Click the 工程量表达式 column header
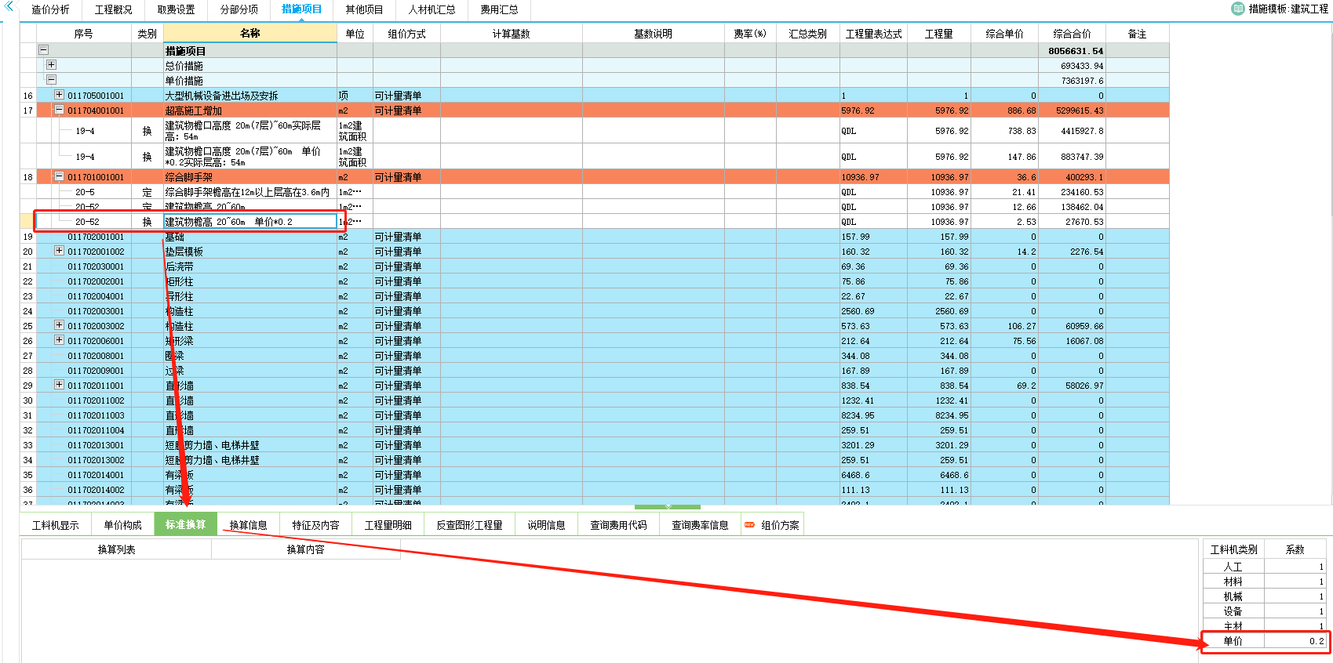The width and height of the screenshot is (1333, 663). click(x=873, y=34)
